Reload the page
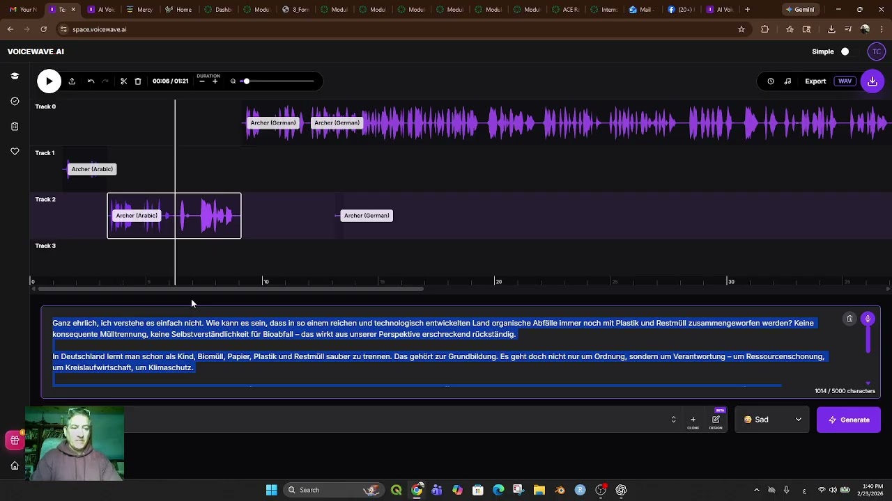The height and width of the screenshot is (501, 892). 43,29
